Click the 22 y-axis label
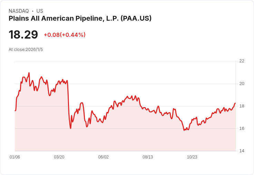254x175 pixels. tap(242, 61)
